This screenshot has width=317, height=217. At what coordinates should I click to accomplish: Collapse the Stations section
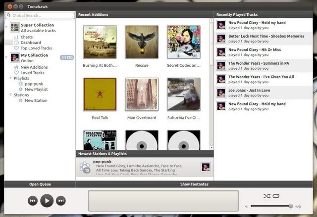pyautogui.click(x=10, y=94)
